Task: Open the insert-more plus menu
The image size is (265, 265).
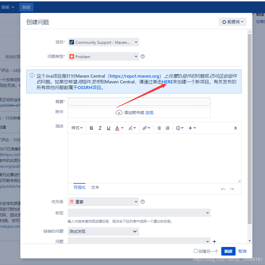Action: pos(192,128)
